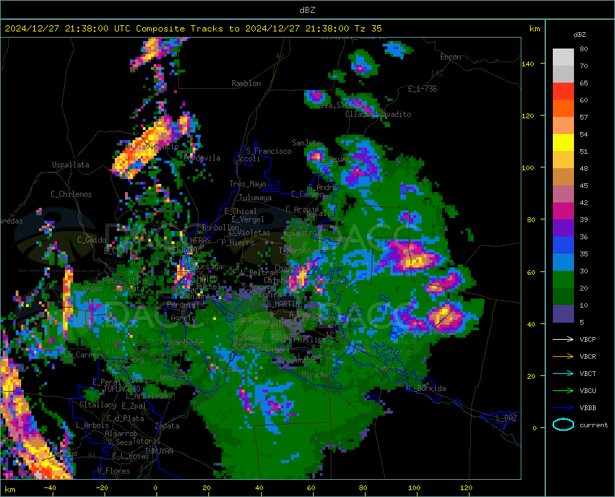Screen dimensions: 615x497
Task: Click the Encon map label
Action: point(450,57)
